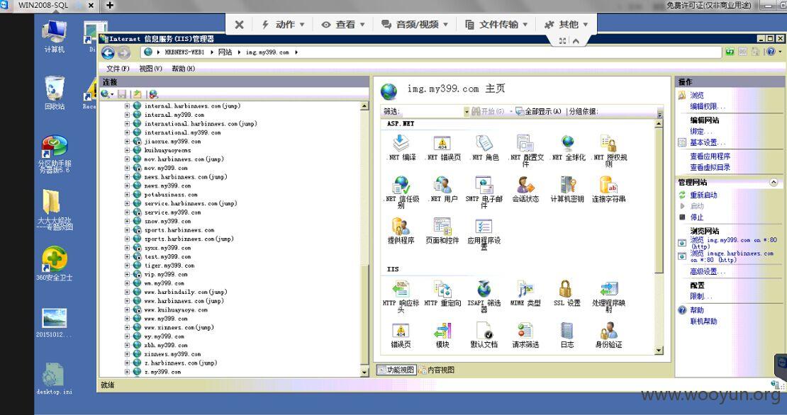Select www.harbindaily.com(jump) in site tree
Image resolution: width=787 pixels, height=415 pixels.
click(185, 292)
